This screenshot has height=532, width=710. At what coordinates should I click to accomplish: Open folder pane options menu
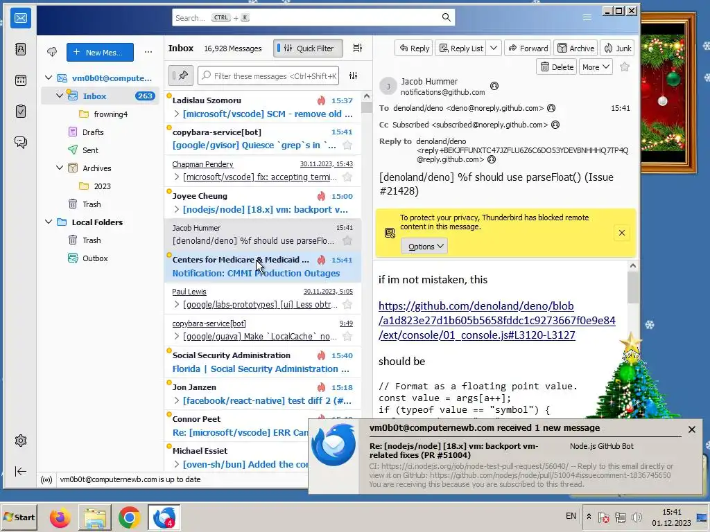click(x=148, y=52)
